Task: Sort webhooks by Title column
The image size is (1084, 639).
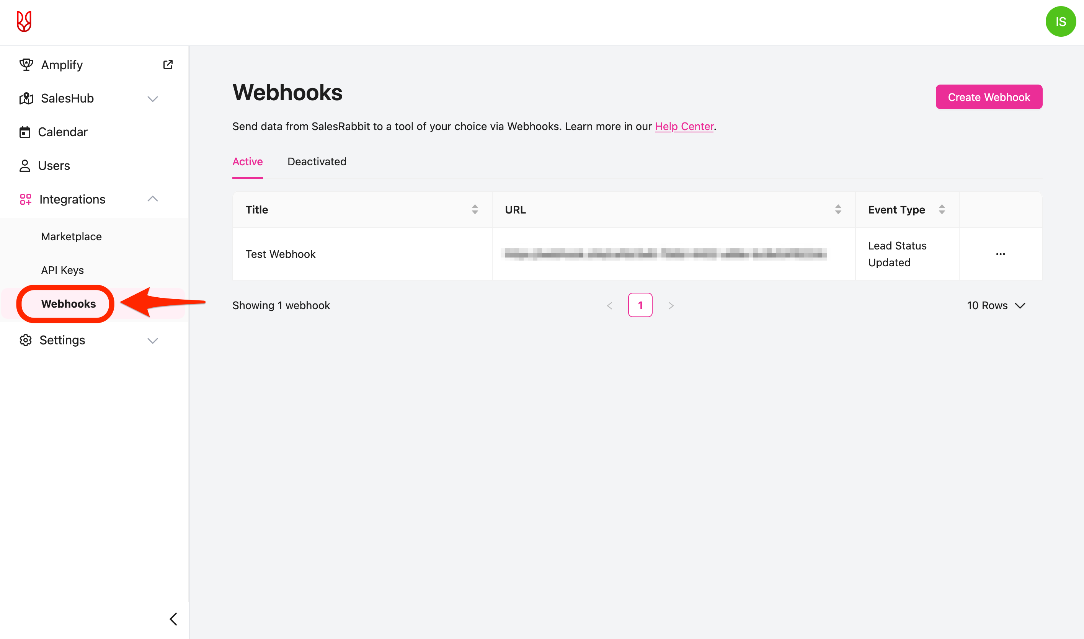Action: (475, 210)
